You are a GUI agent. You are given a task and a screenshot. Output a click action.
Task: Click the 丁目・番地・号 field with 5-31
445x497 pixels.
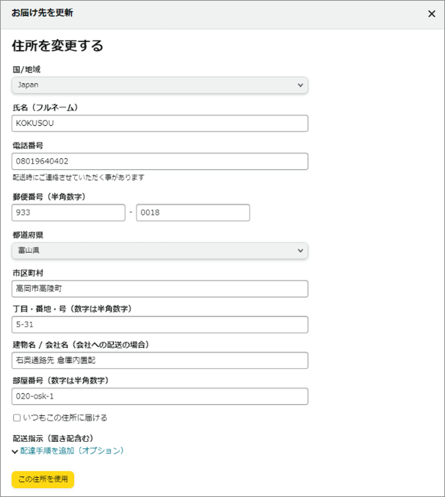click(159, 324)
